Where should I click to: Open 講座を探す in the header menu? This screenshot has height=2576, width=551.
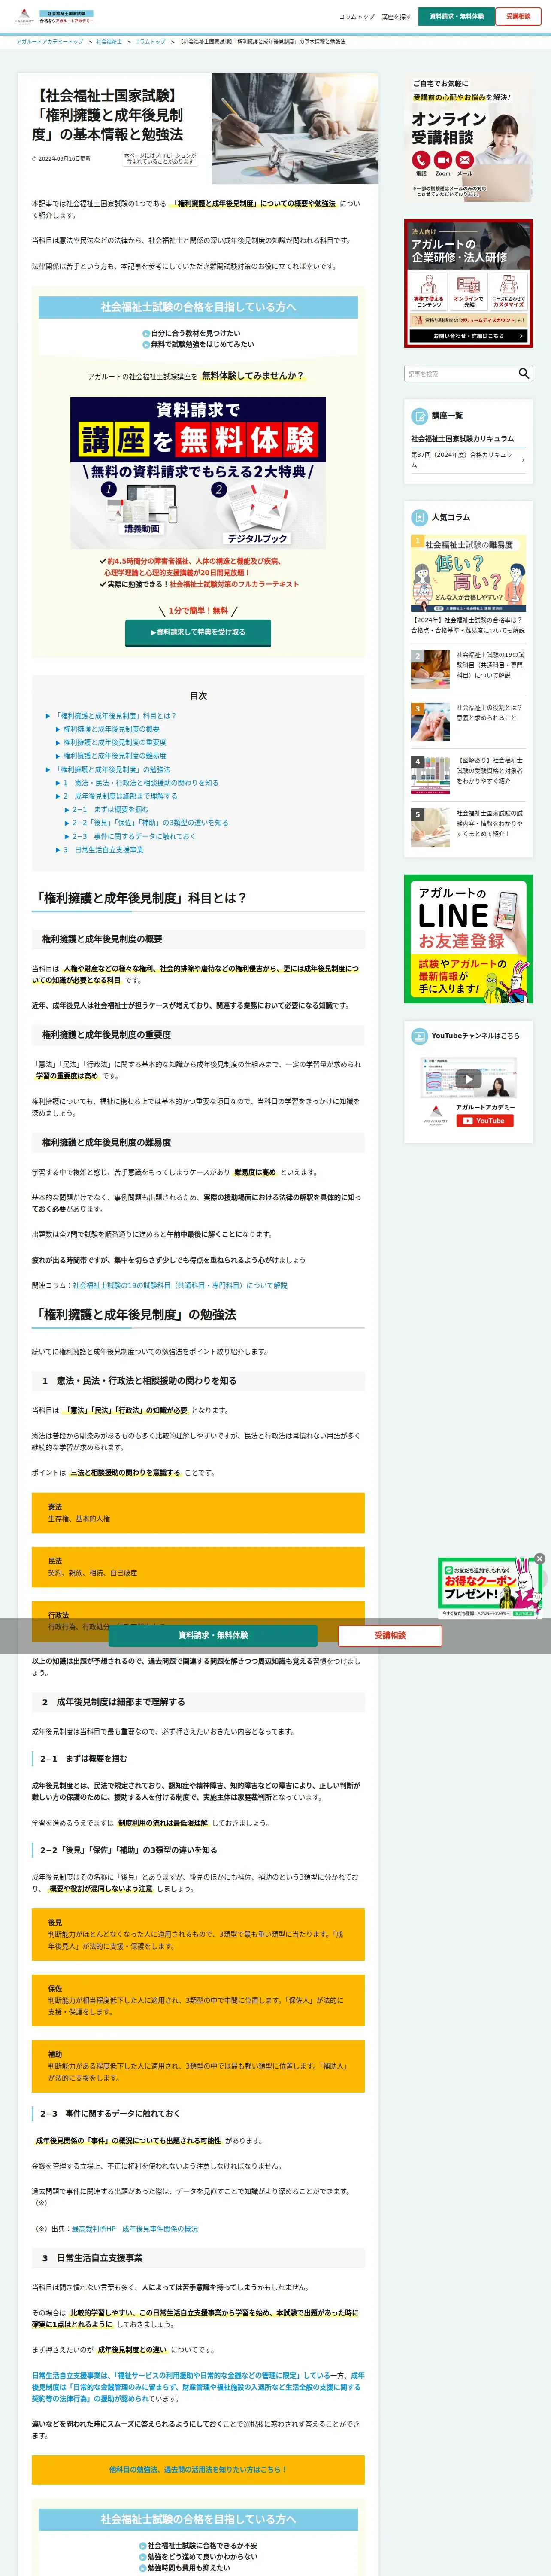pyautogui.click(x=396, y=17)
